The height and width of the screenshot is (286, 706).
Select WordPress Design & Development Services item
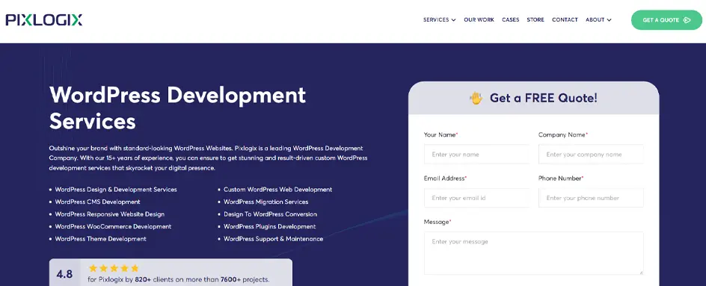click(116, 190)
